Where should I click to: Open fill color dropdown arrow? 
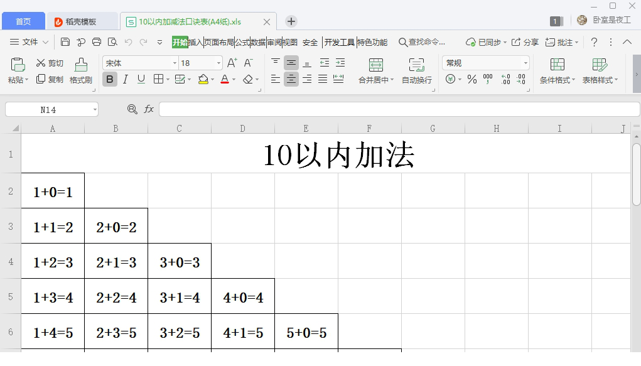pyautogui.click(x=213, y=79)
